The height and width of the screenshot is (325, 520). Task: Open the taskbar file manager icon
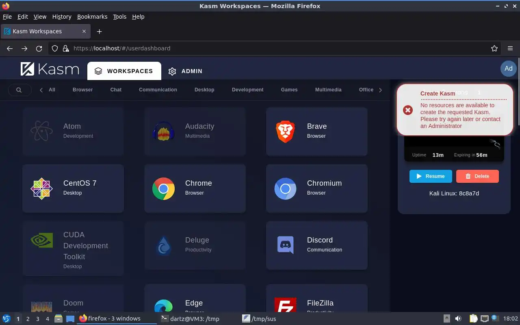click(x=58, y=319)
